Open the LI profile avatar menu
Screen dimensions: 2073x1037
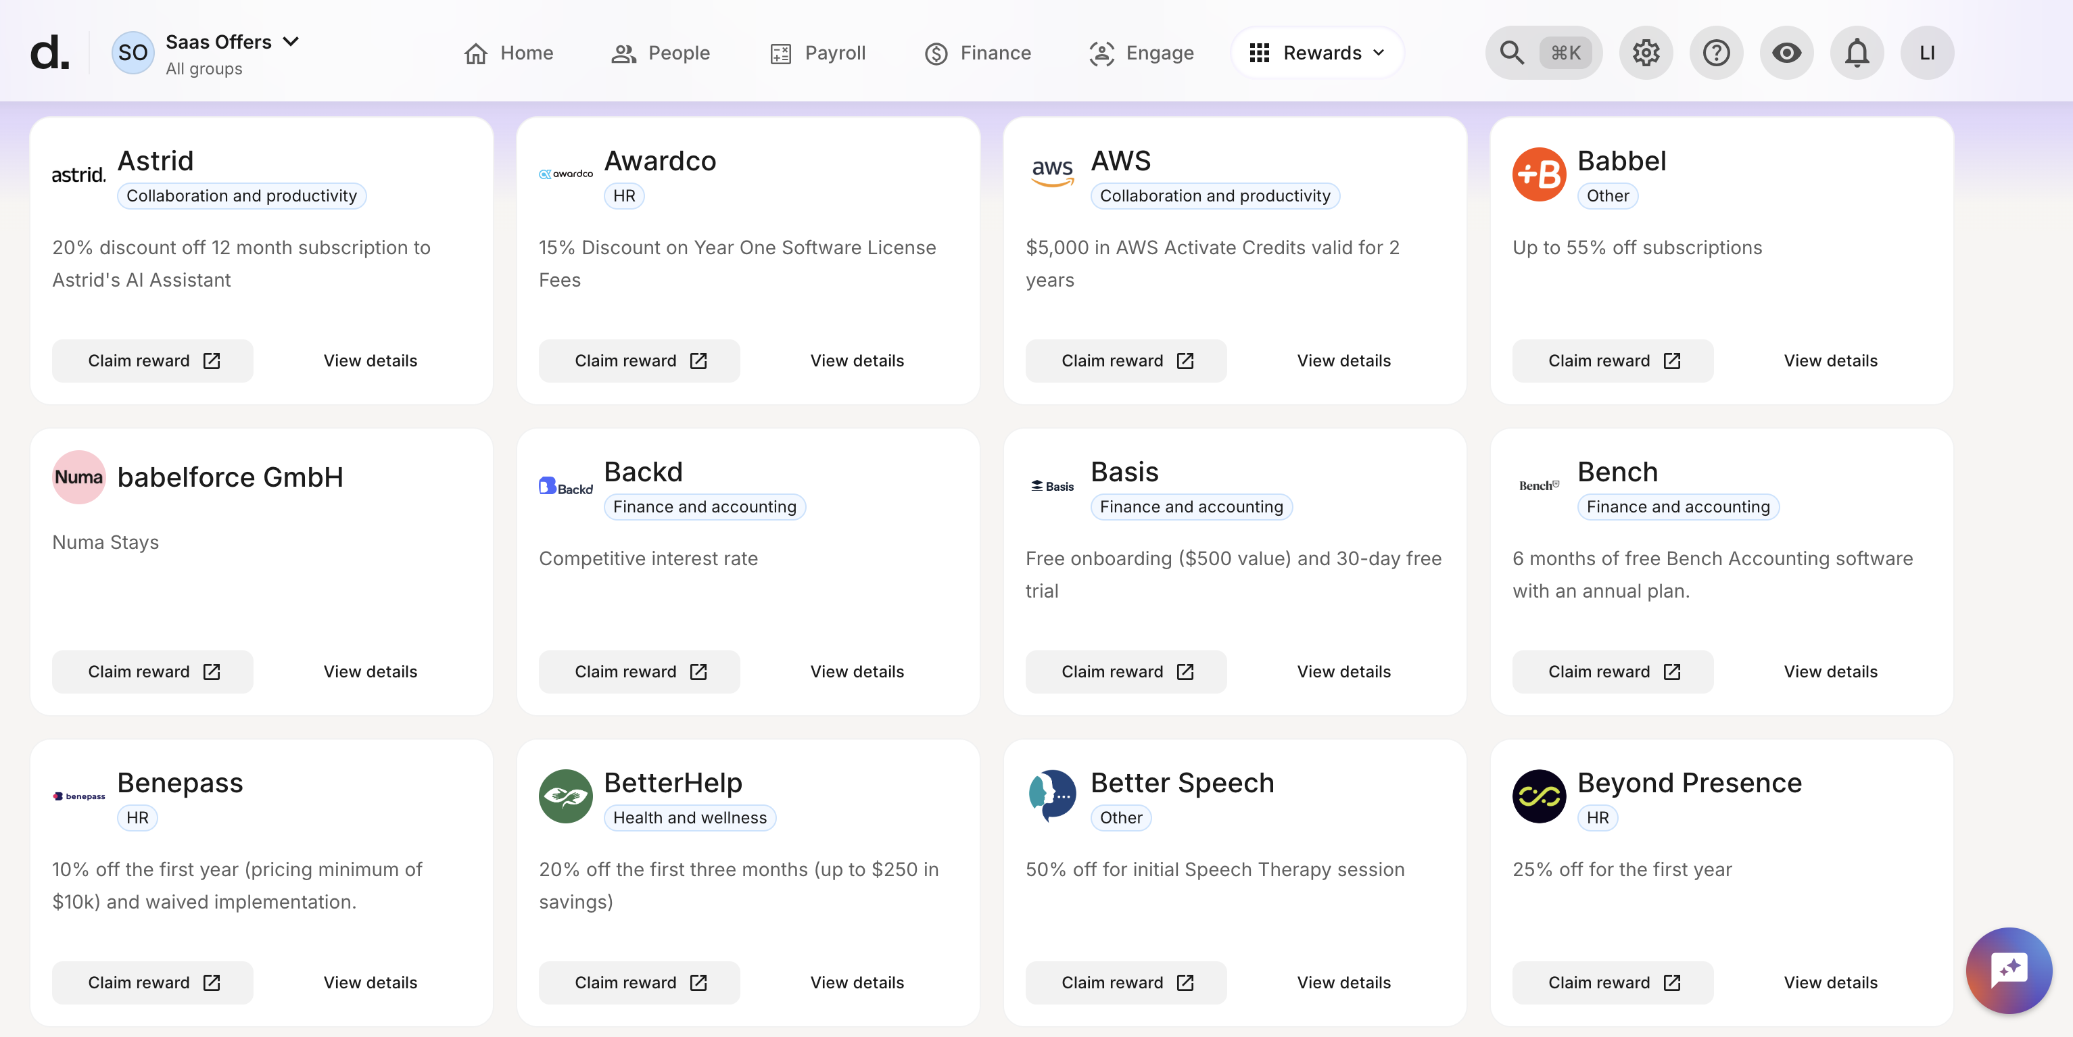tap(1926, 52)
